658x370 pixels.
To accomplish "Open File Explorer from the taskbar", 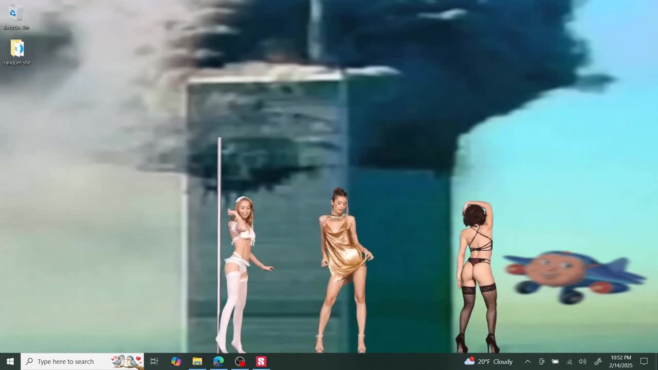I will [197, 361].
